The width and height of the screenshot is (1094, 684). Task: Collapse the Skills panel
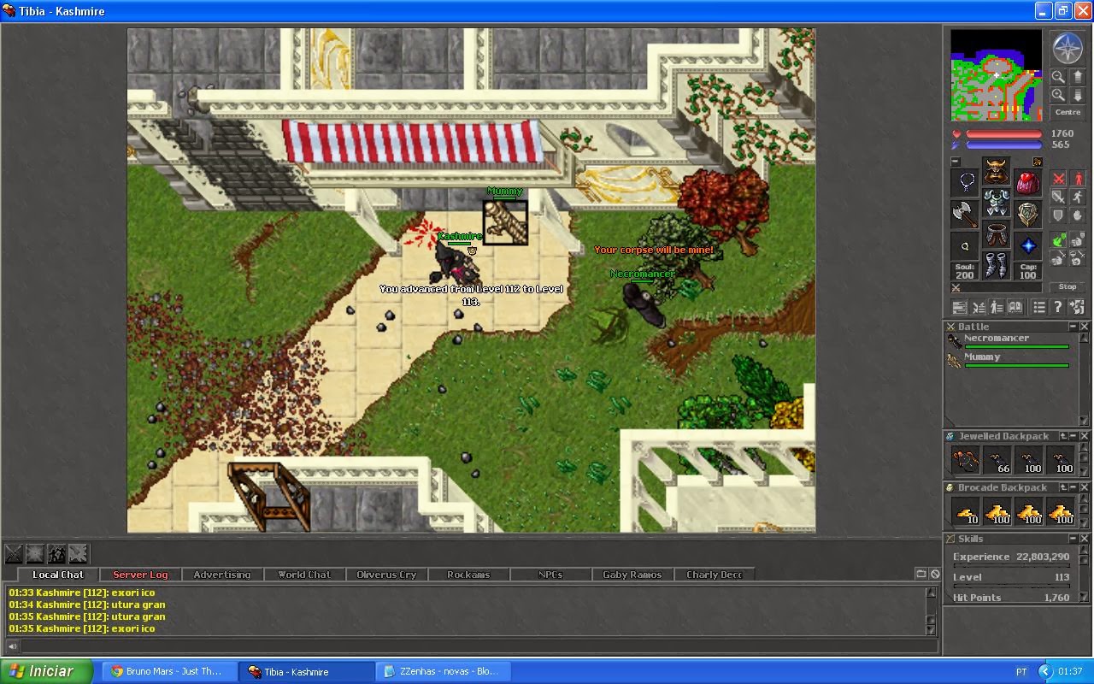(x=1073, y=537)
